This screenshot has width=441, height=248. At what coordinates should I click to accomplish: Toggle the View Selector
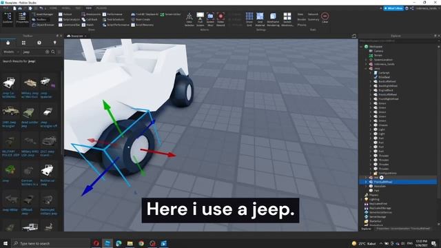click(x=189, y=19)
